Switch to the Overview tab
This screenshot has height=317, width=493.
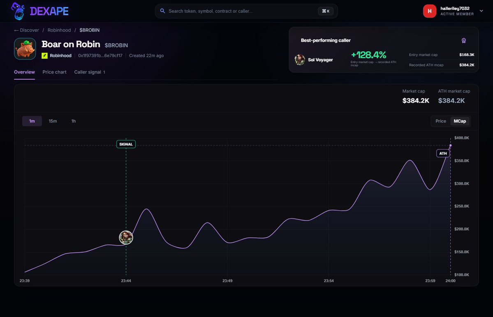coord(24,72)
